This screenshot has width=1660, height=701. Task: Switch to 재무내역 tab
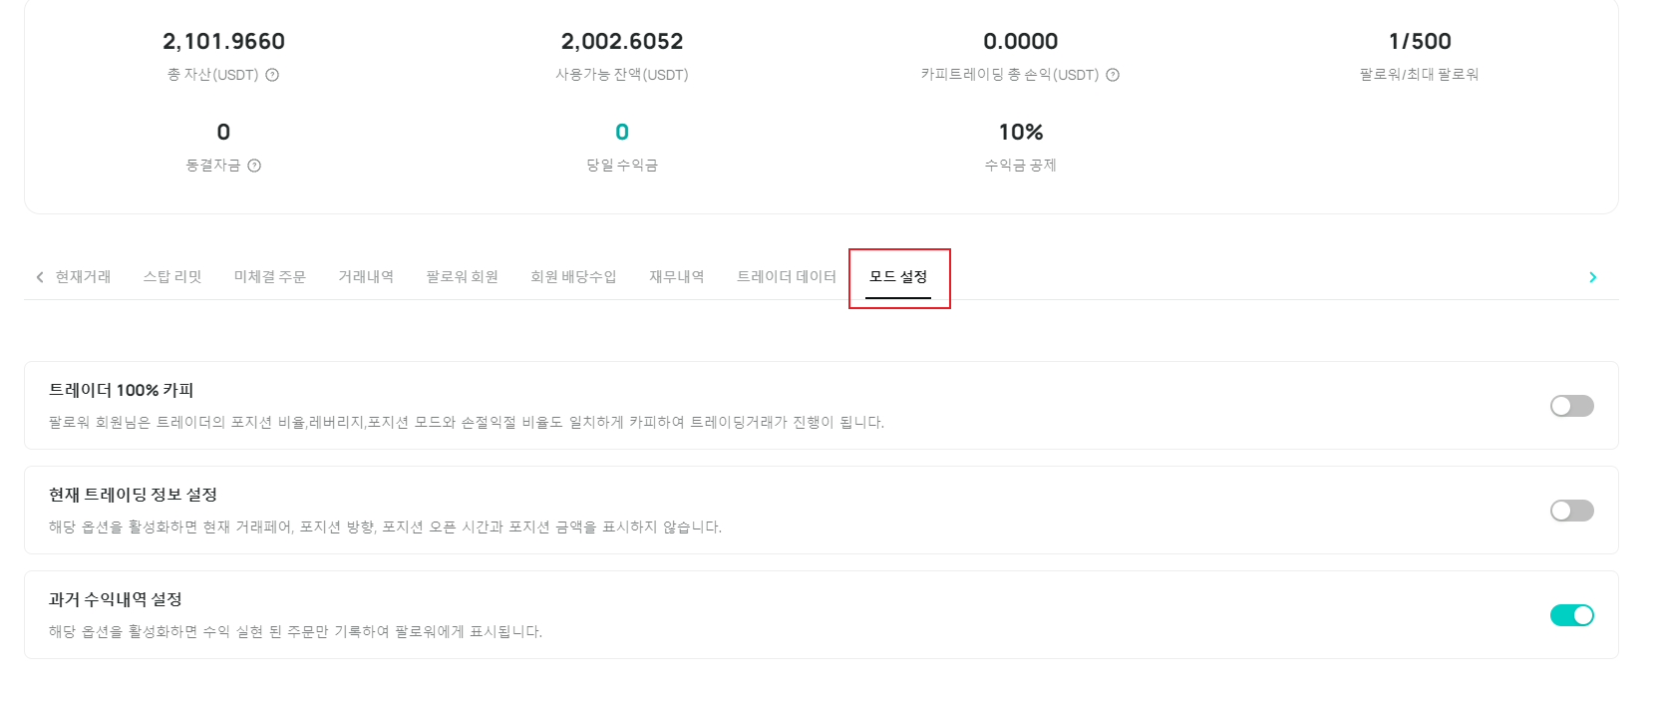click(x=677, y=276)
